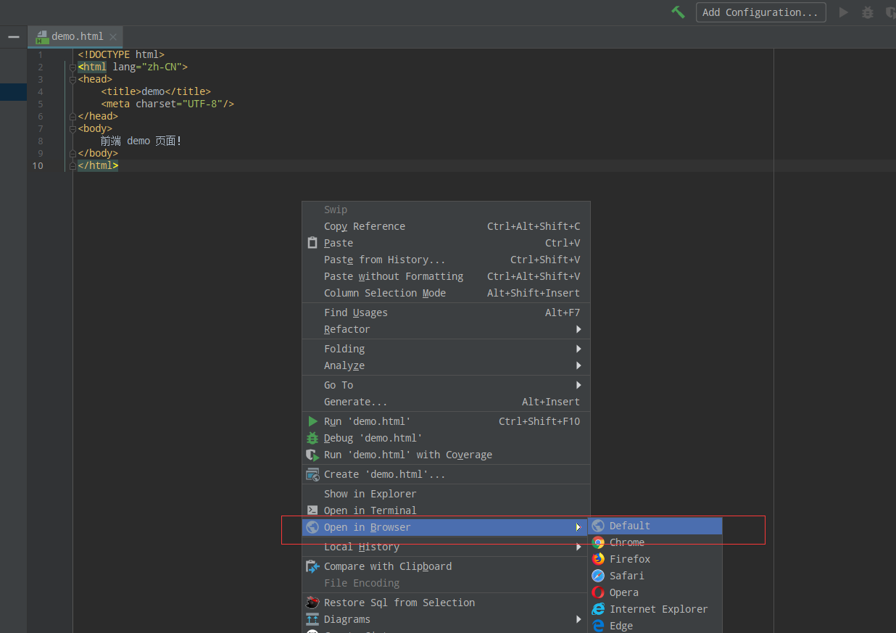This screenshot has height=633, width=896.
Task: Click line number 10 in gutter
Action: (x=37, y=165)
